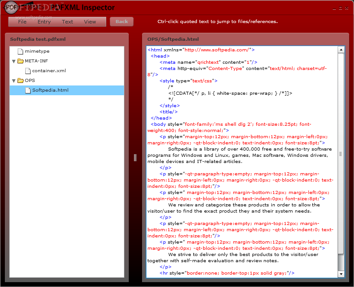Collapse the META-INF folder tree node
This screenshot has height=287, width=354.
[x=14, y=61]
